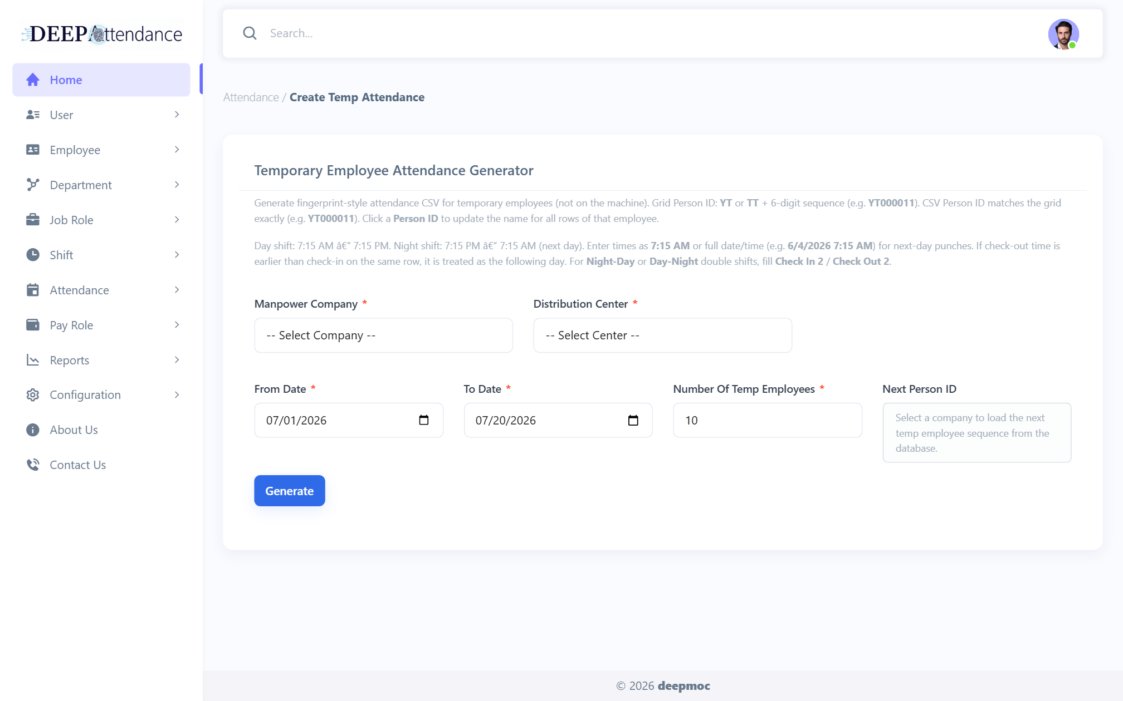Click the User list icon in sidebar
The image size is (1123, 701).
click(x=33, y=115)
